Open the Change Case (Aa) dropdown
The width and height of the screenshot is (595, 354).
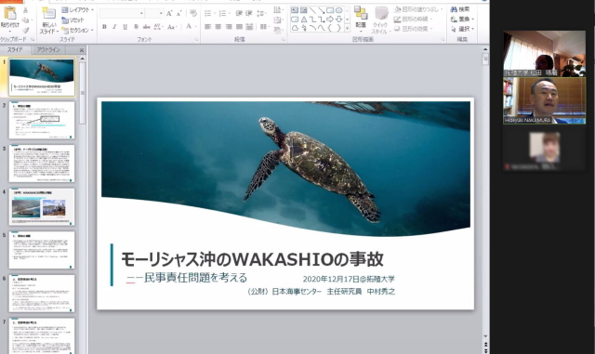[x=172, y=27]
